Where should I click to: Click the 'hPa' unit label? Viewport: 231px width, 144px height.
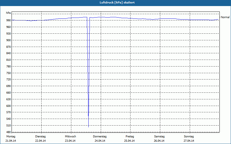click(x=8, y=13)
